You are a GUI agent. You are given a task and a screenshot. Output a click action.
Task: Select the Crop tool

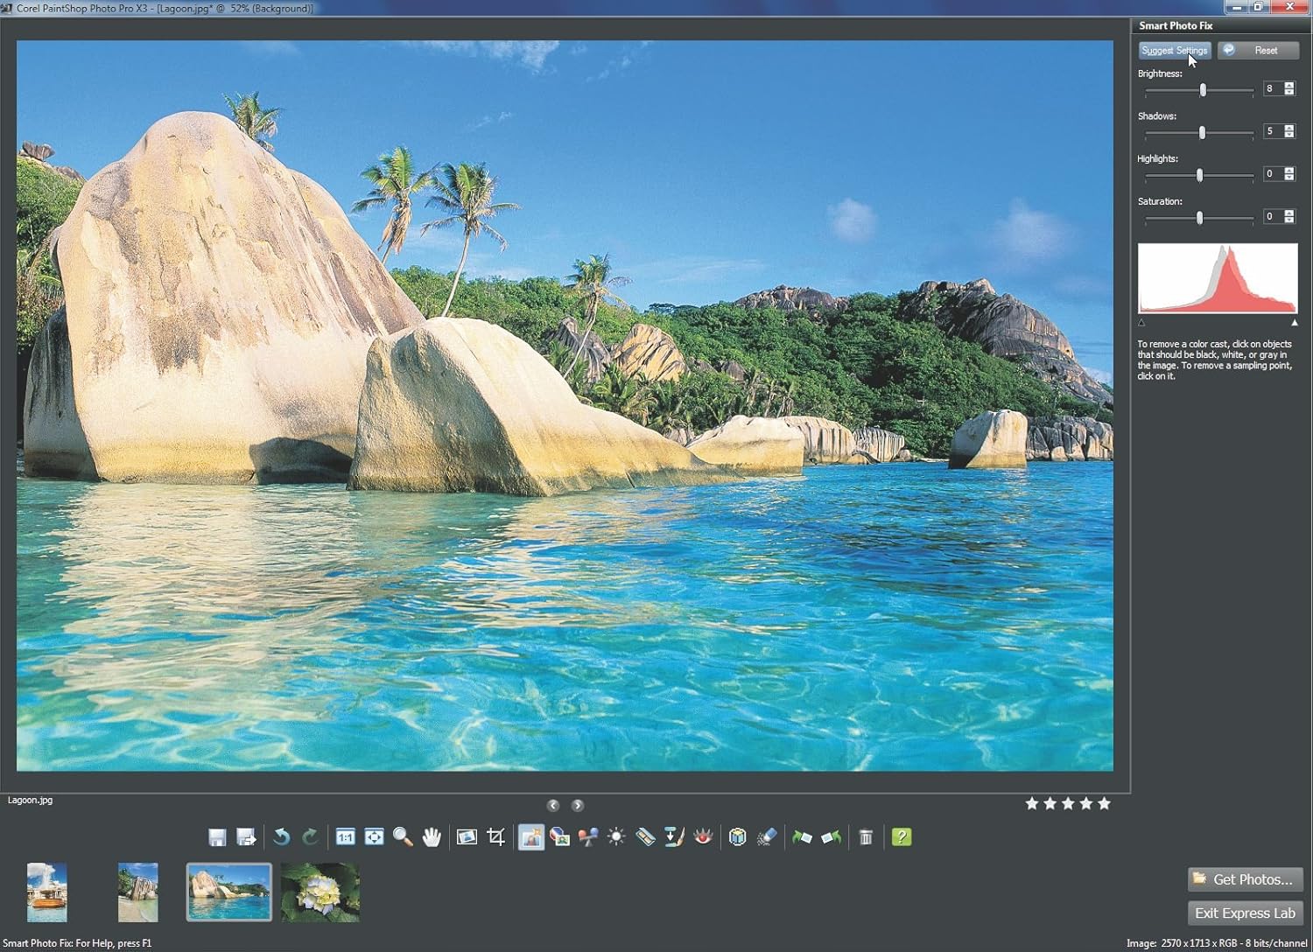(x=496, y=837)
